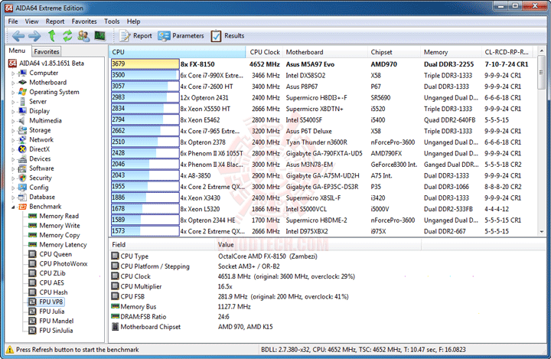
Task: Select Memory Read benchmark
Action: tap(59, 216)
